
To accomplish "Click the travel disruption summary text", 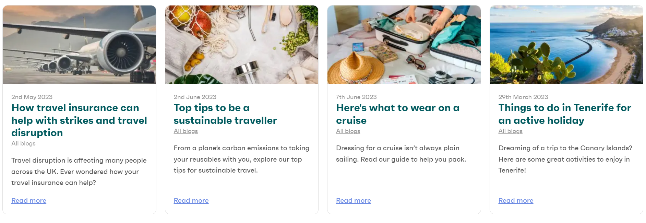I will 79,172.
